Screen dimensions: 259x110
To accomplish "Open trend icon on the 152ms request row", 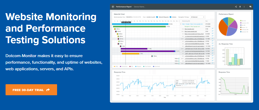I will point(212,63).
